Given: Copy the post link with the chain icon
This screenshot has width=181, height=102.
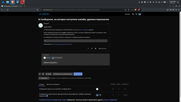Looking at the screenshot, I should tap(92, 49).
